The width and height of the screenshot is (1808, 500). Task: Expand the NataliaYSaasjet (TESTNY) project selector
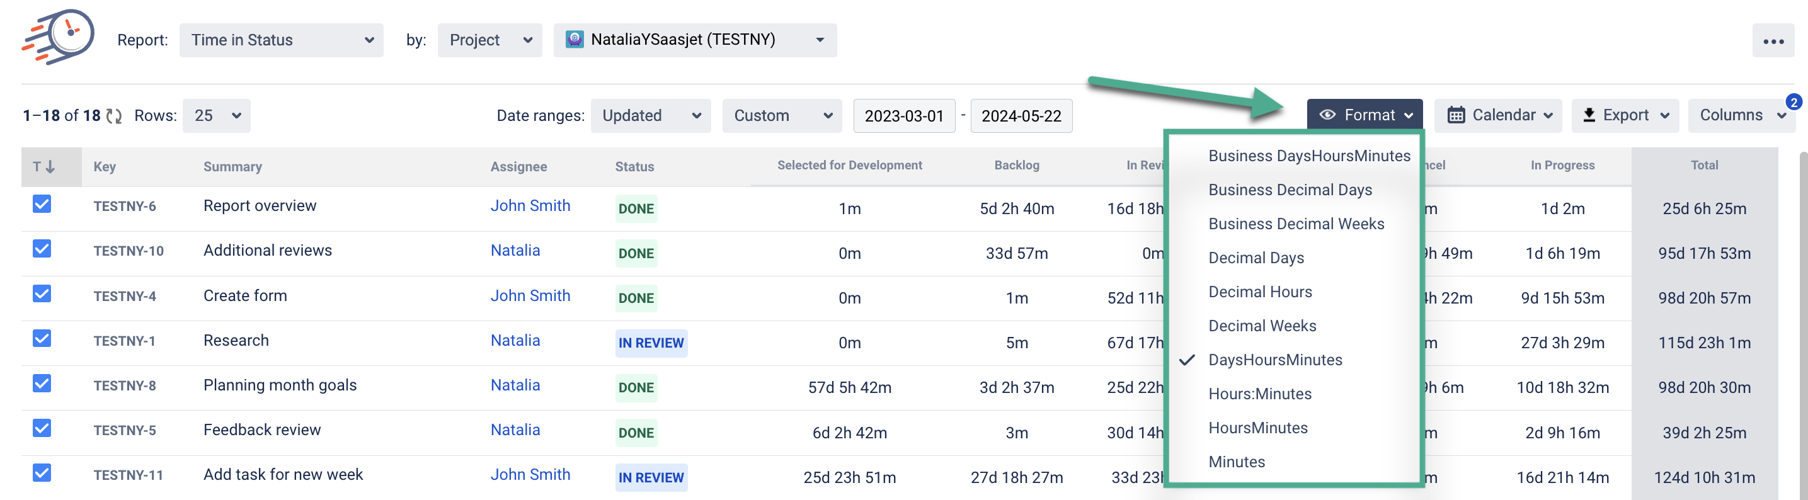pyautogui.click(x=695, y=40)
